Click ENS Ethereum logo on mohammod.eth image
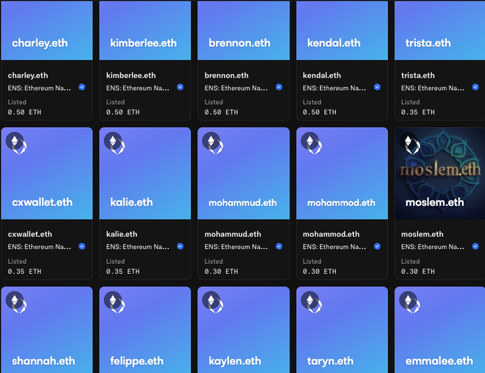This screenshot has width=485, height=373. [312, 143]
